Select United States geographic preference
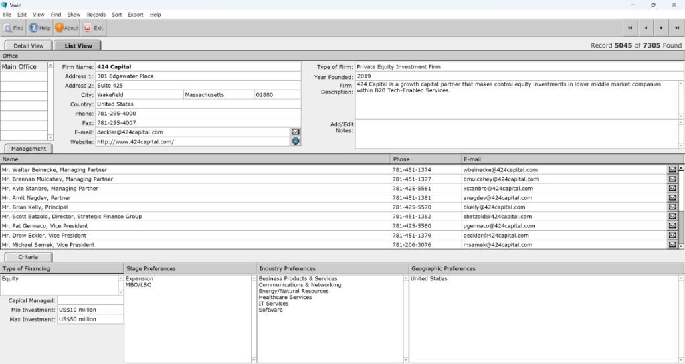The image size is (685, 364). click(x=429, y=279)
